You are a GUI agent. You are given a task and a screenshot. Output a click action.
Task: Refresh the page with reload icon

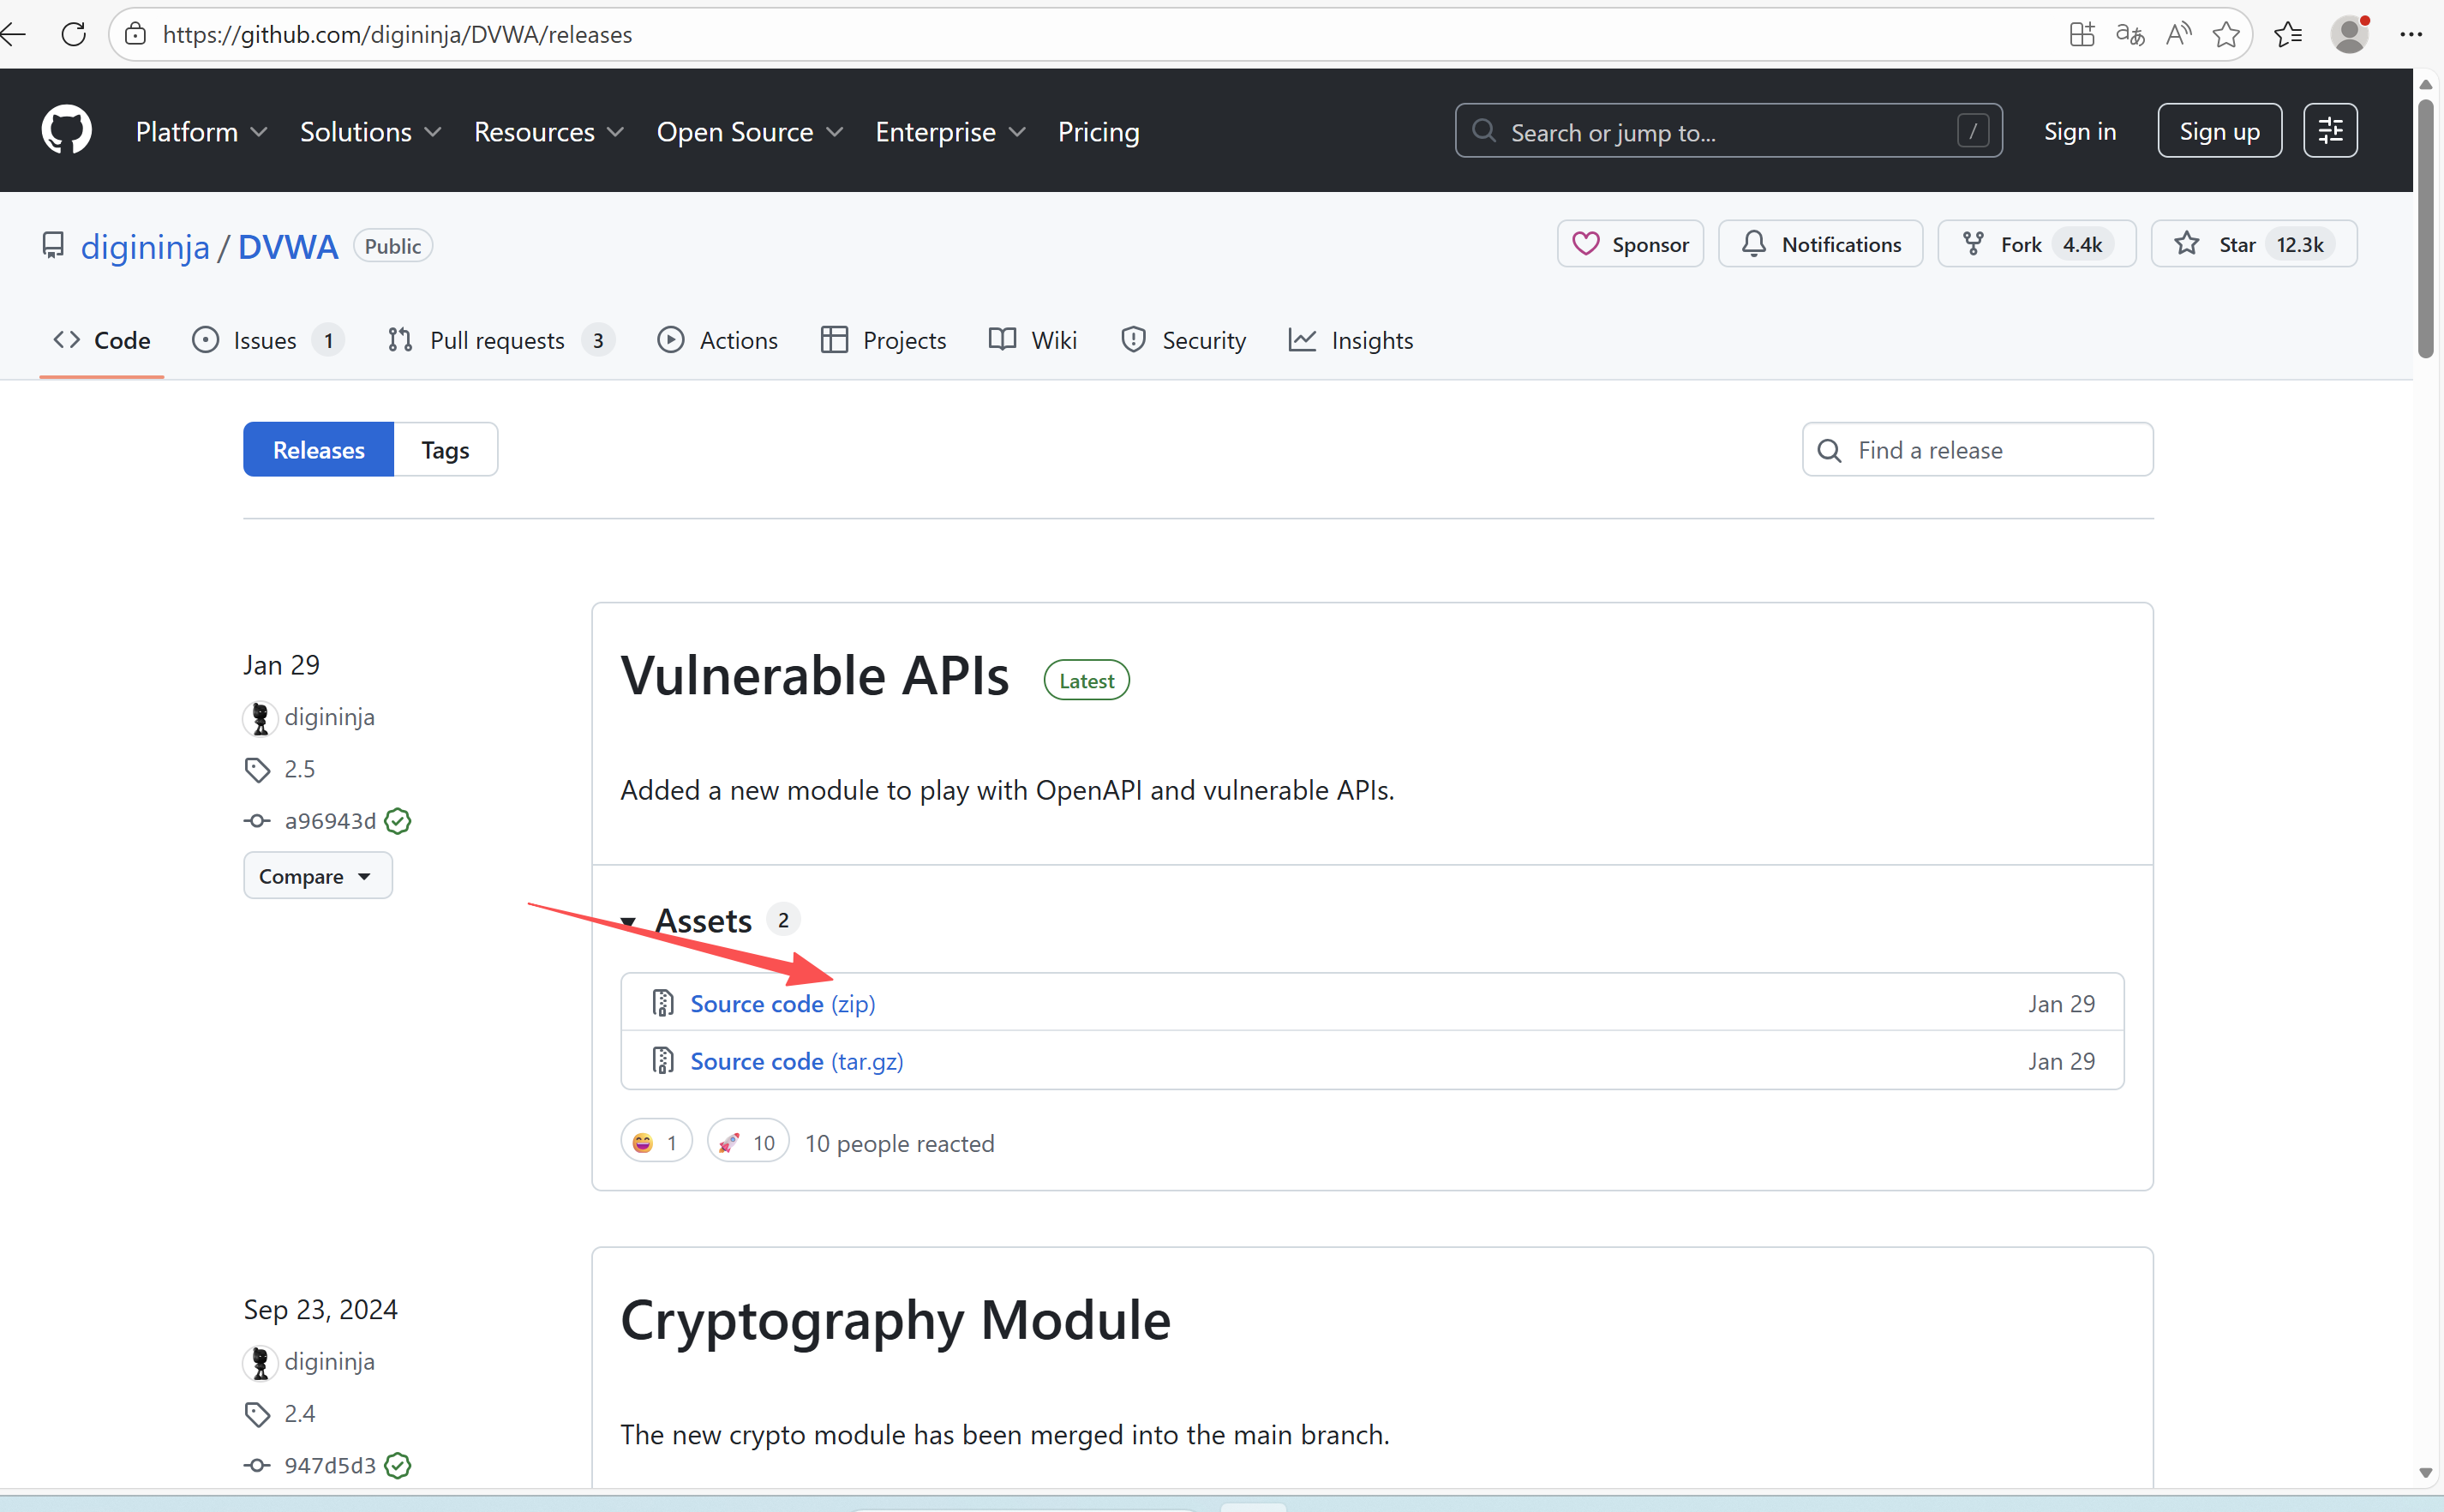[x=74, y=35]
